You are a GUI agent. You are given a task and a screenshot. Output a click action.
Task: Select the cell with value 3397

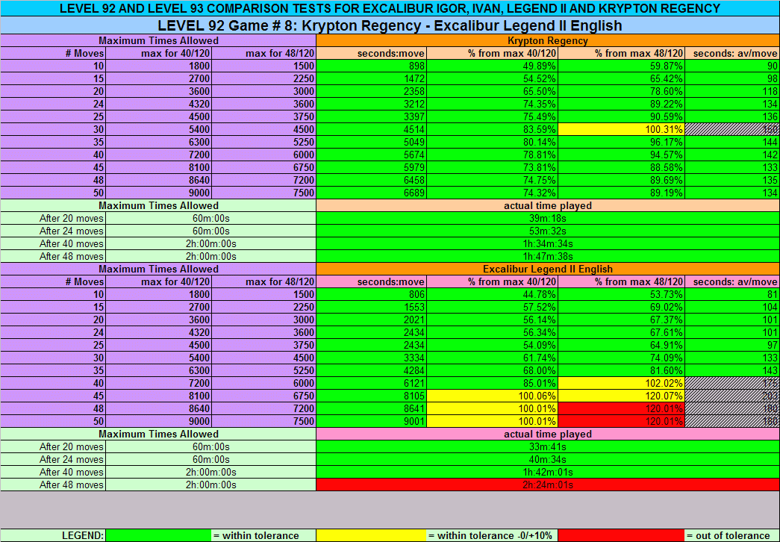tap(371, 117)
